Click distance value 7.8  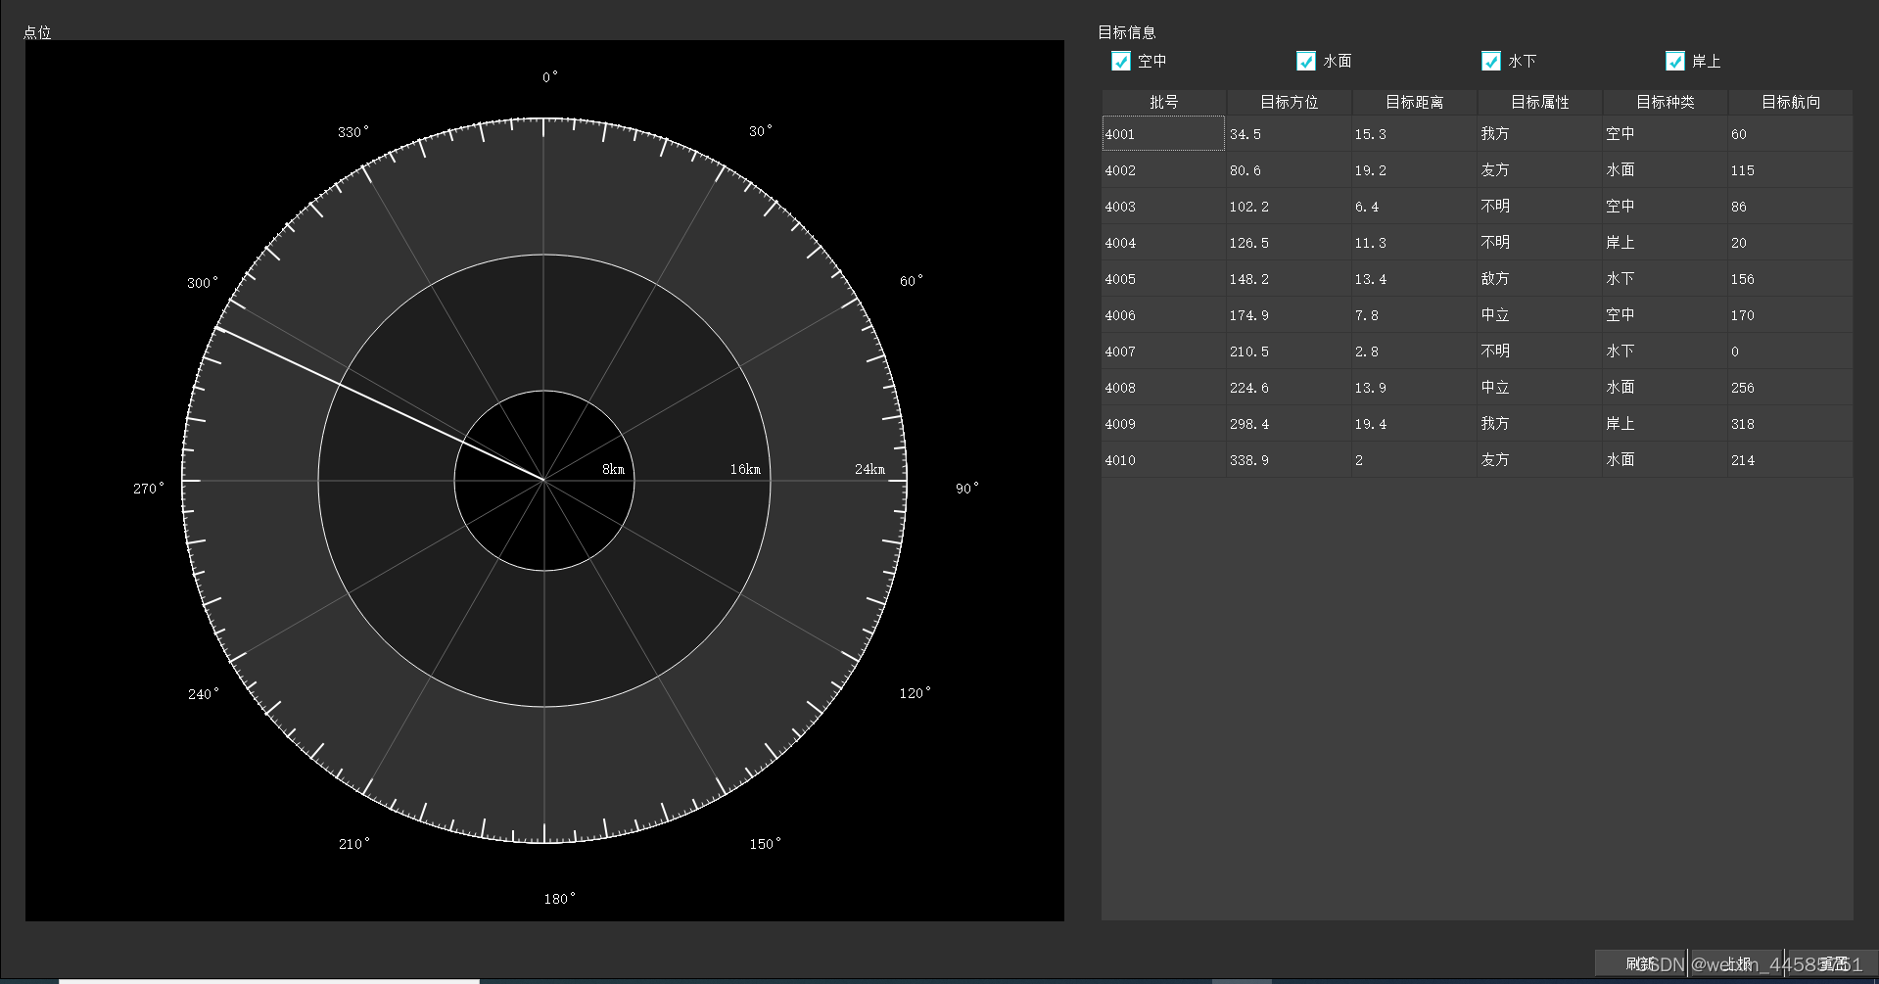pos(1415,315)
